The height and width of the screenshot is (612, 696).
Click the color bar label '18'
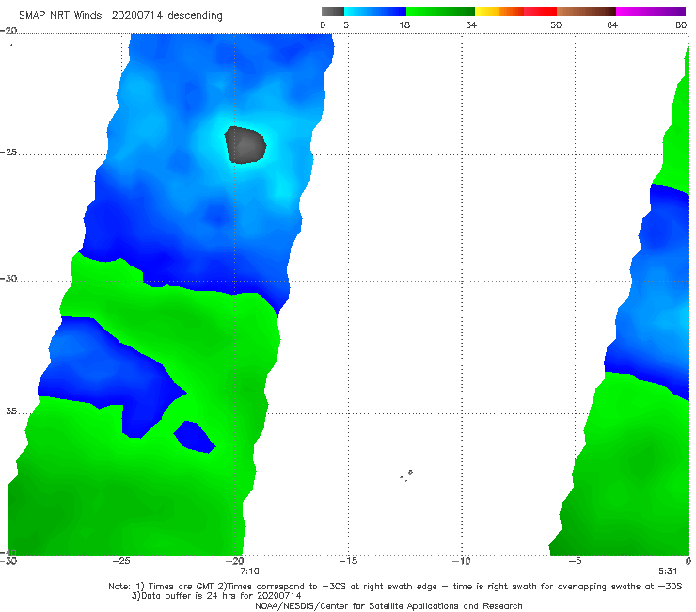pyautogui.click(x=404, y=24)
